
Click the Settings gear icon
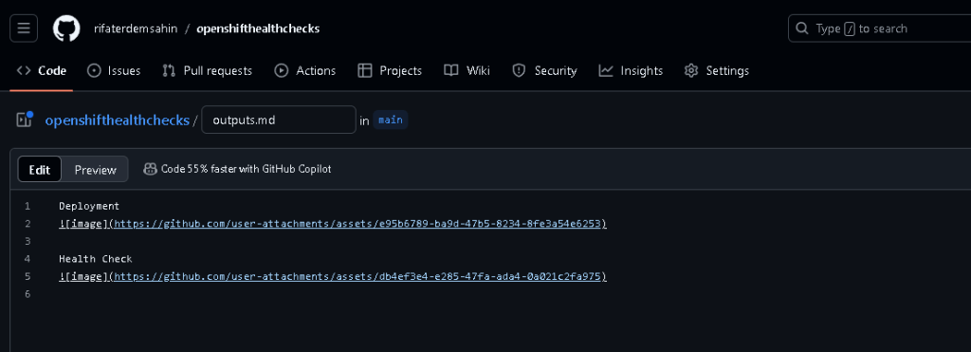point(691,70)
